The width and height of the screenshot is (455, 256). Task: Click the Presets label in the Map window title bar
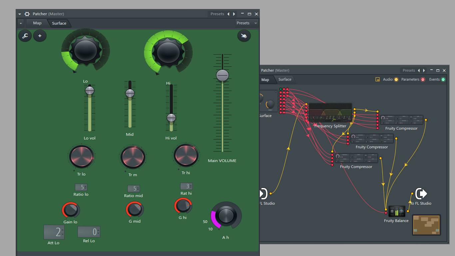pos(409,70)
